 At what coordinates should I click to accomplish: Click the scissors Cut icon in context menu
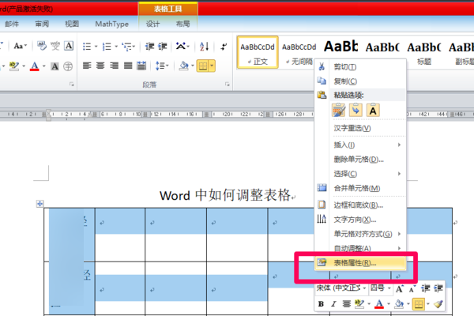coord(322,66)
